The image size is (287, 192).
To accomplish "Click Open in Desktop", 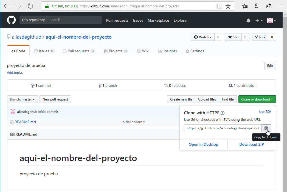I will tap(203, 145).
